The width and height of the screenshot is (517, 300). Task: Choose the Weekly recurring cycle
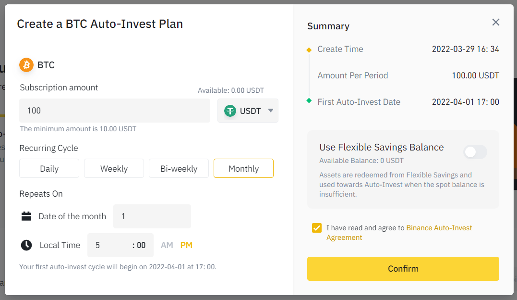(x=114, y=169)
